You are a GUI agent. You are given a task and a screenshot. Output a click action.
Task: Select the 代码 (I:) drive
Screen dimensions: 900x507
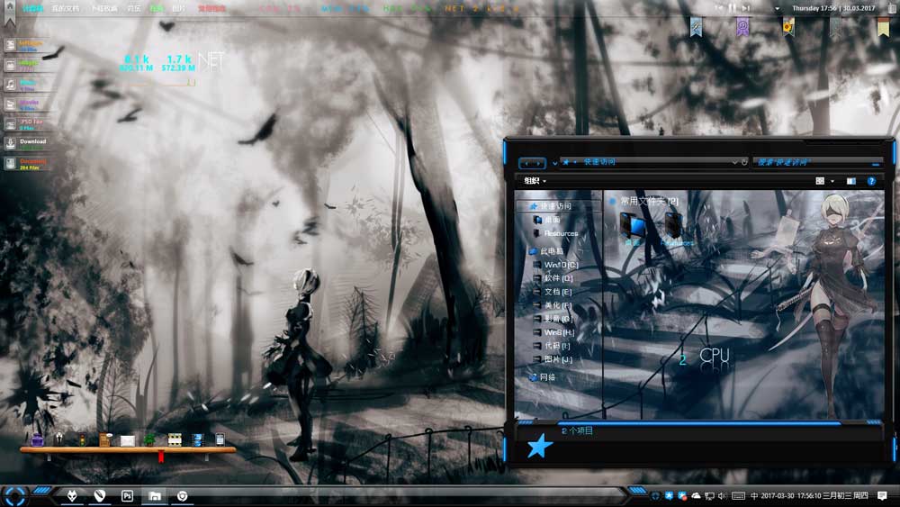[x=552, y=346]
